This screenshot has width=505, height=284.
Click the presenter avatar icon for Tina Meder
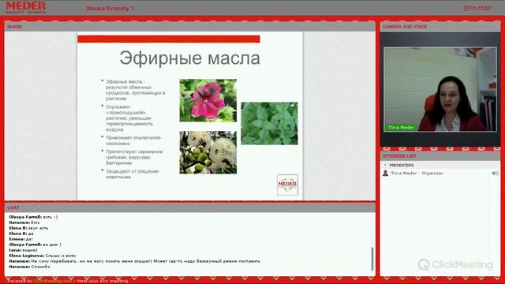pyautogui.click(x=385, y=174)
